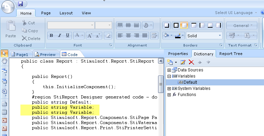This screenshot has width=264, height=136.
Task: Edit dictionary item with pencil icon
Action: 183,62
